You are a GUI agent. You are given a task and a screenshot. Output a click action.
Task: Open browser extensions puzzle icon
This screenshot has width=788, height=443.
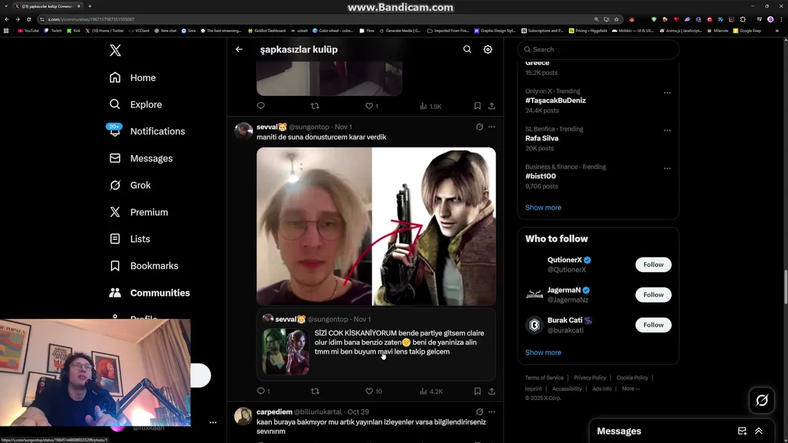point(742,19)
